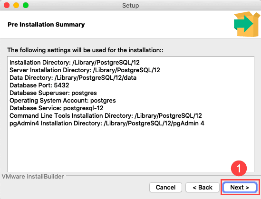The width and height of the screenshot is (261, 199).
Task: Select the Installation Directory line
Action: coord(75,63)
